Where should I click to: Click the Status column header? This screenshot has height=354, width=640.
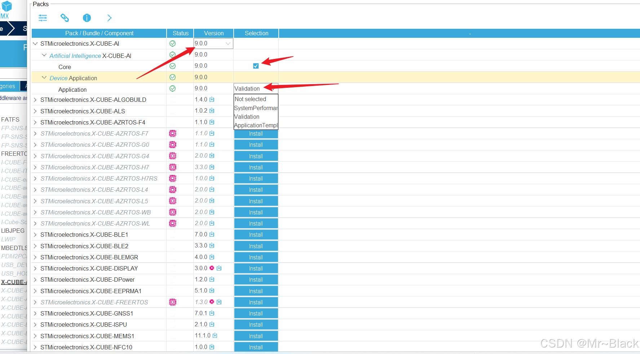(180, 33)
